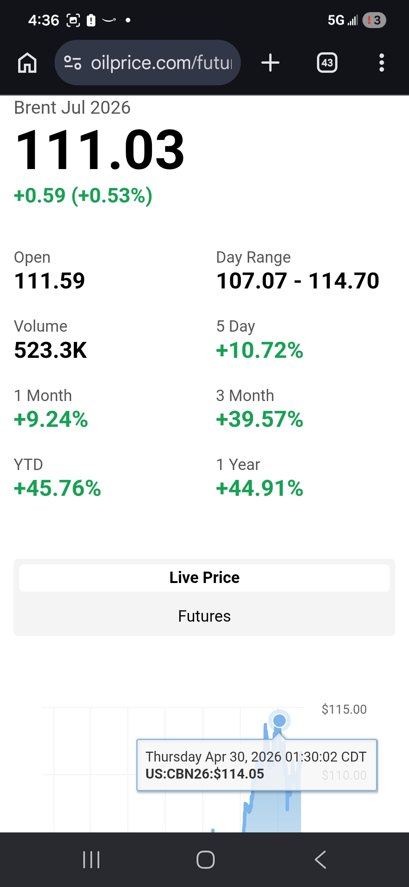Tap the Brent Jul 2026 title

(72, 108)
